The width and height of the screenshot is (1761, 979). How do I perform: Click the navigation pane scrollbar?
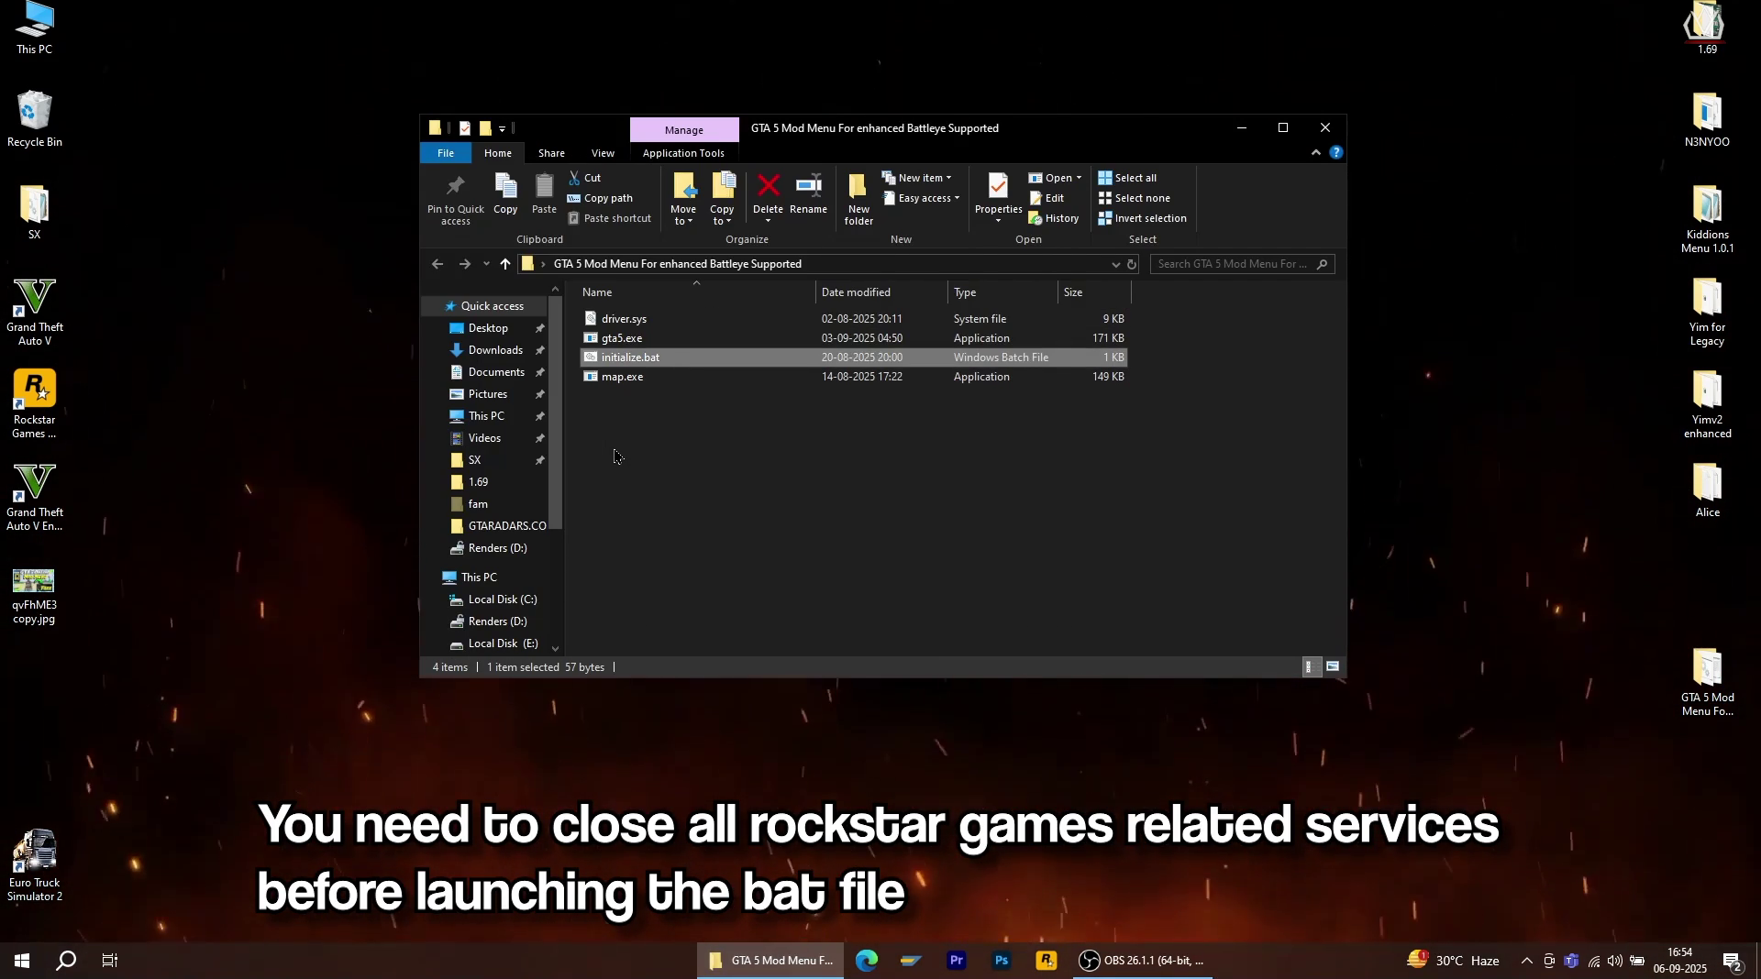(555, 412)
